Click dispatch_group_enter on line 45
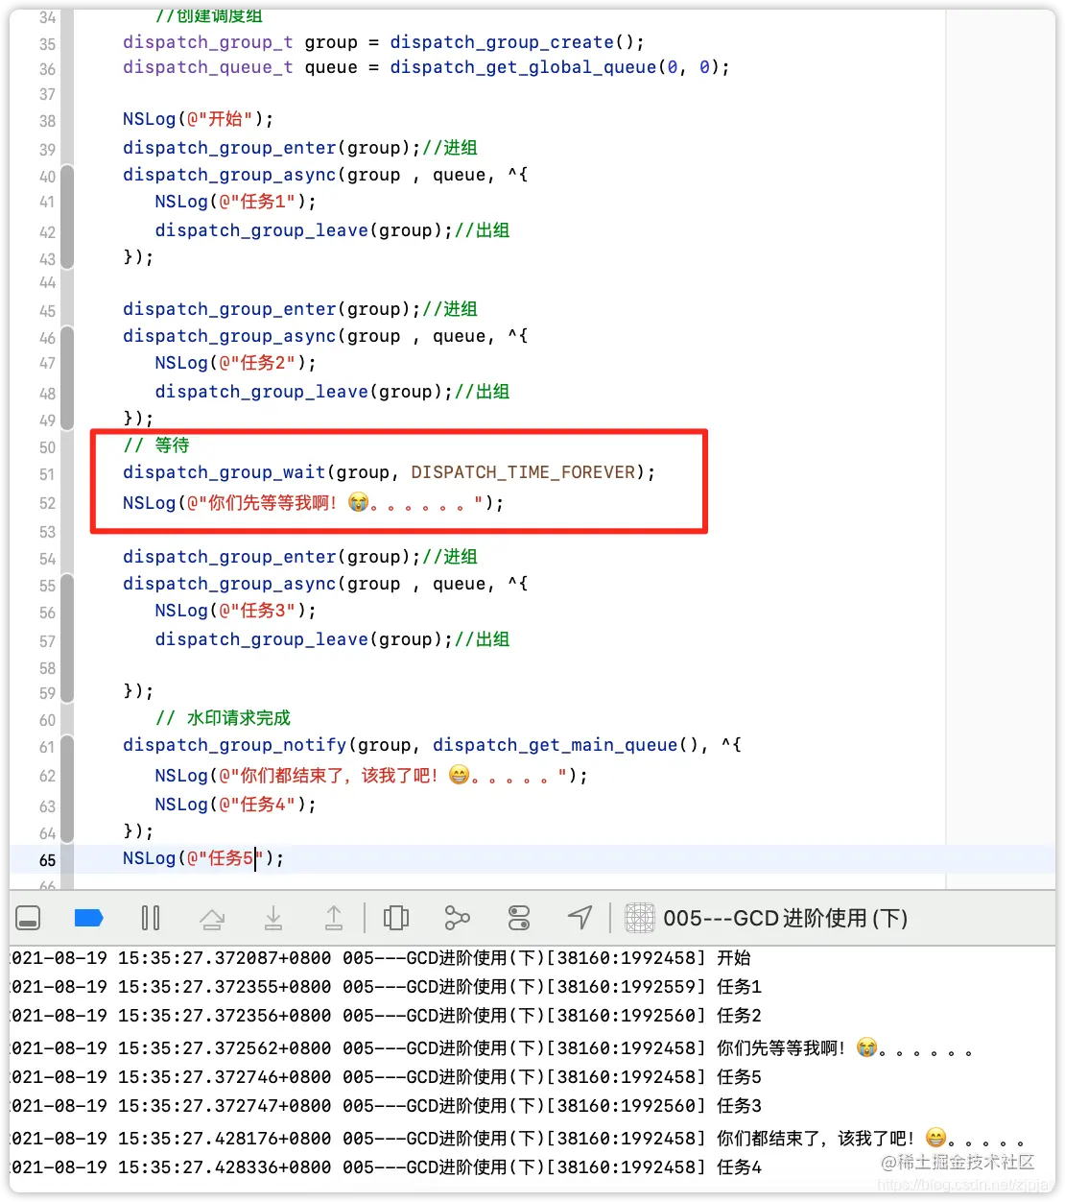This screenshot has height=1202, width=1065. point(230,309)
